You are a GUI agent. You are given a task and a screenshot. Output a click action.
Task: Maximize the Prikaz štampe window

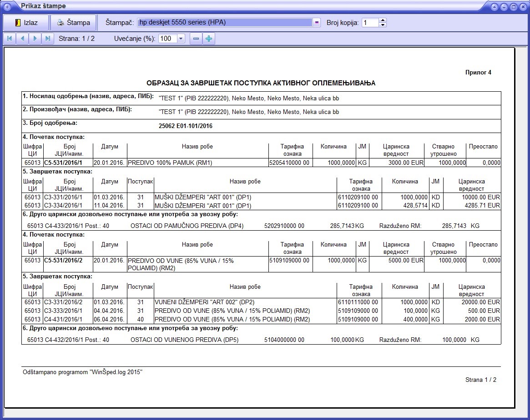point(513,7)
